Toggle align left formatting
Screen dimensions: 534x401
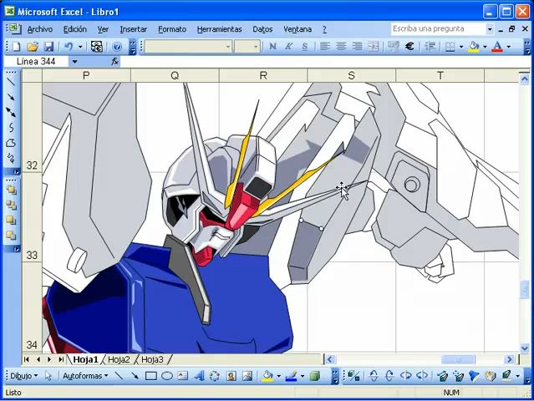pos(325,46)
